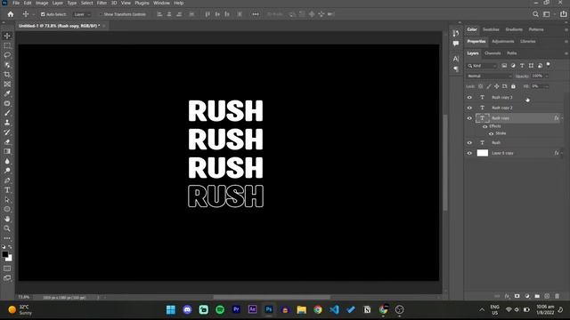Open the Fill slider dropdown arrow
The height and width of the screenshot is (320, 570).
547,86
